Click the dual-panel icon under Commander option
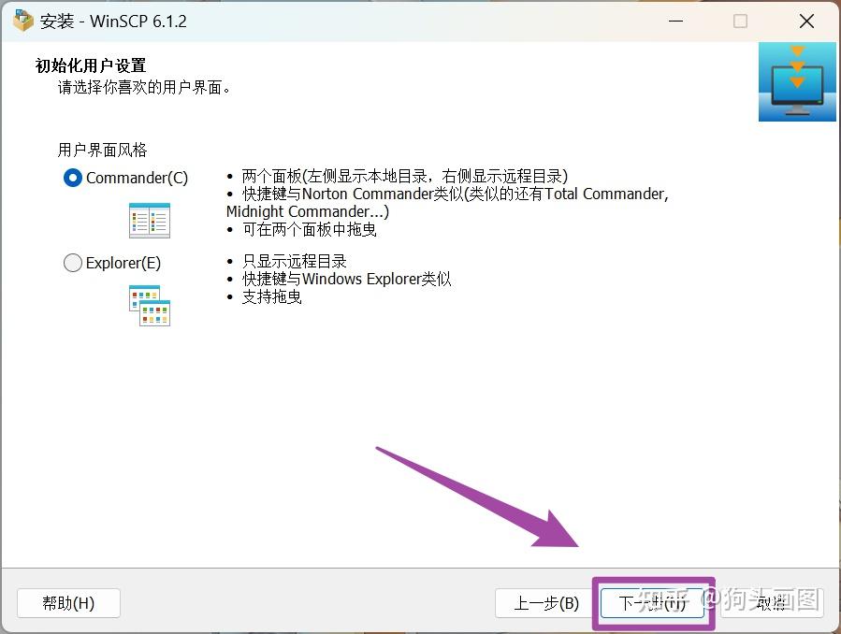The image size is (841, 634). [x=150, y=220]
